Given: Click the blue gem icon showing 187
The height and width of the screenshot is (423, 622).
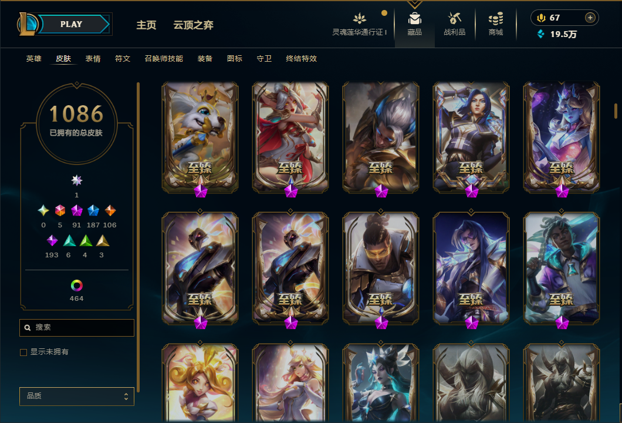Looking at the screenshot, I should coord(93,210).
